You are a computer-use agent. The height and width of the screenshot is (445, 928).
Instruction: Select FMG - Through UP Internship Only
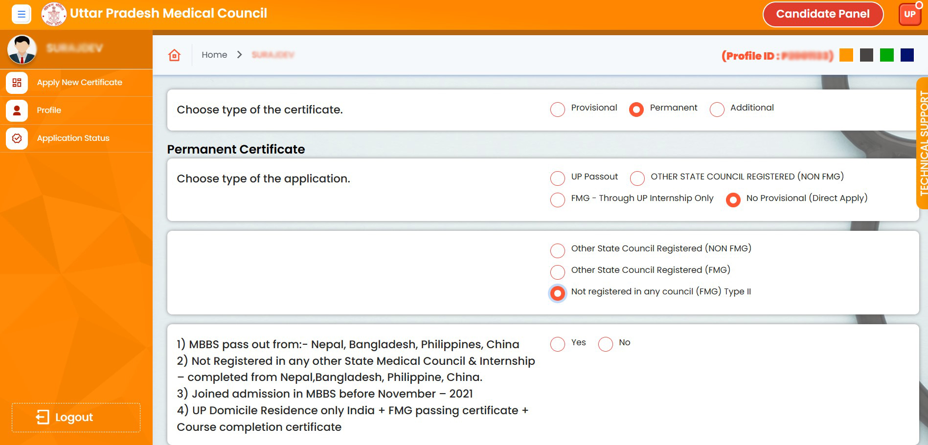[x=557, y=200]
